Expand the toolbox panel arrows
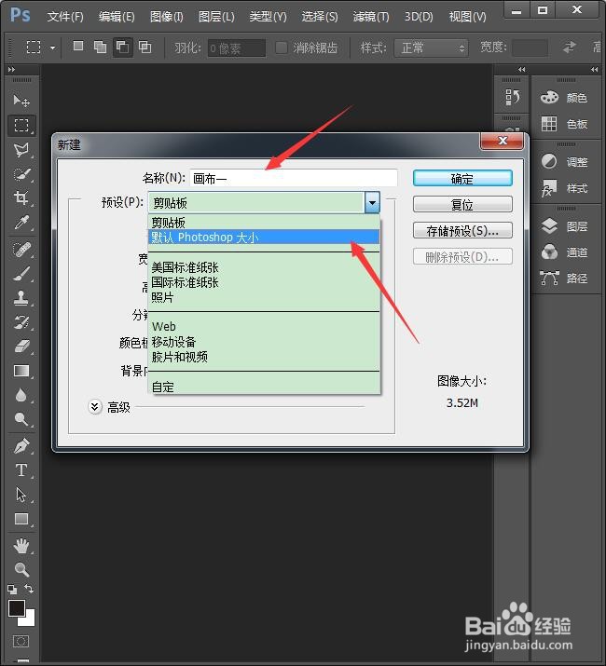This screenshot has width=606, height=666. pyautogui.click(x=12, y=69)
